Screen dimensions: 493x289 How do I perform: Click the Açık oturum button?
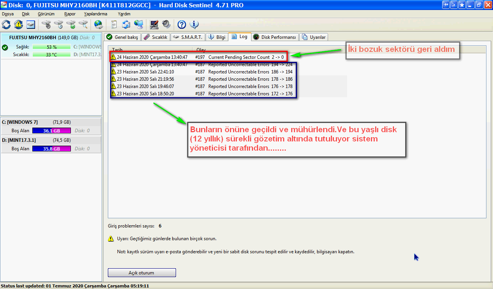[142, 273]
